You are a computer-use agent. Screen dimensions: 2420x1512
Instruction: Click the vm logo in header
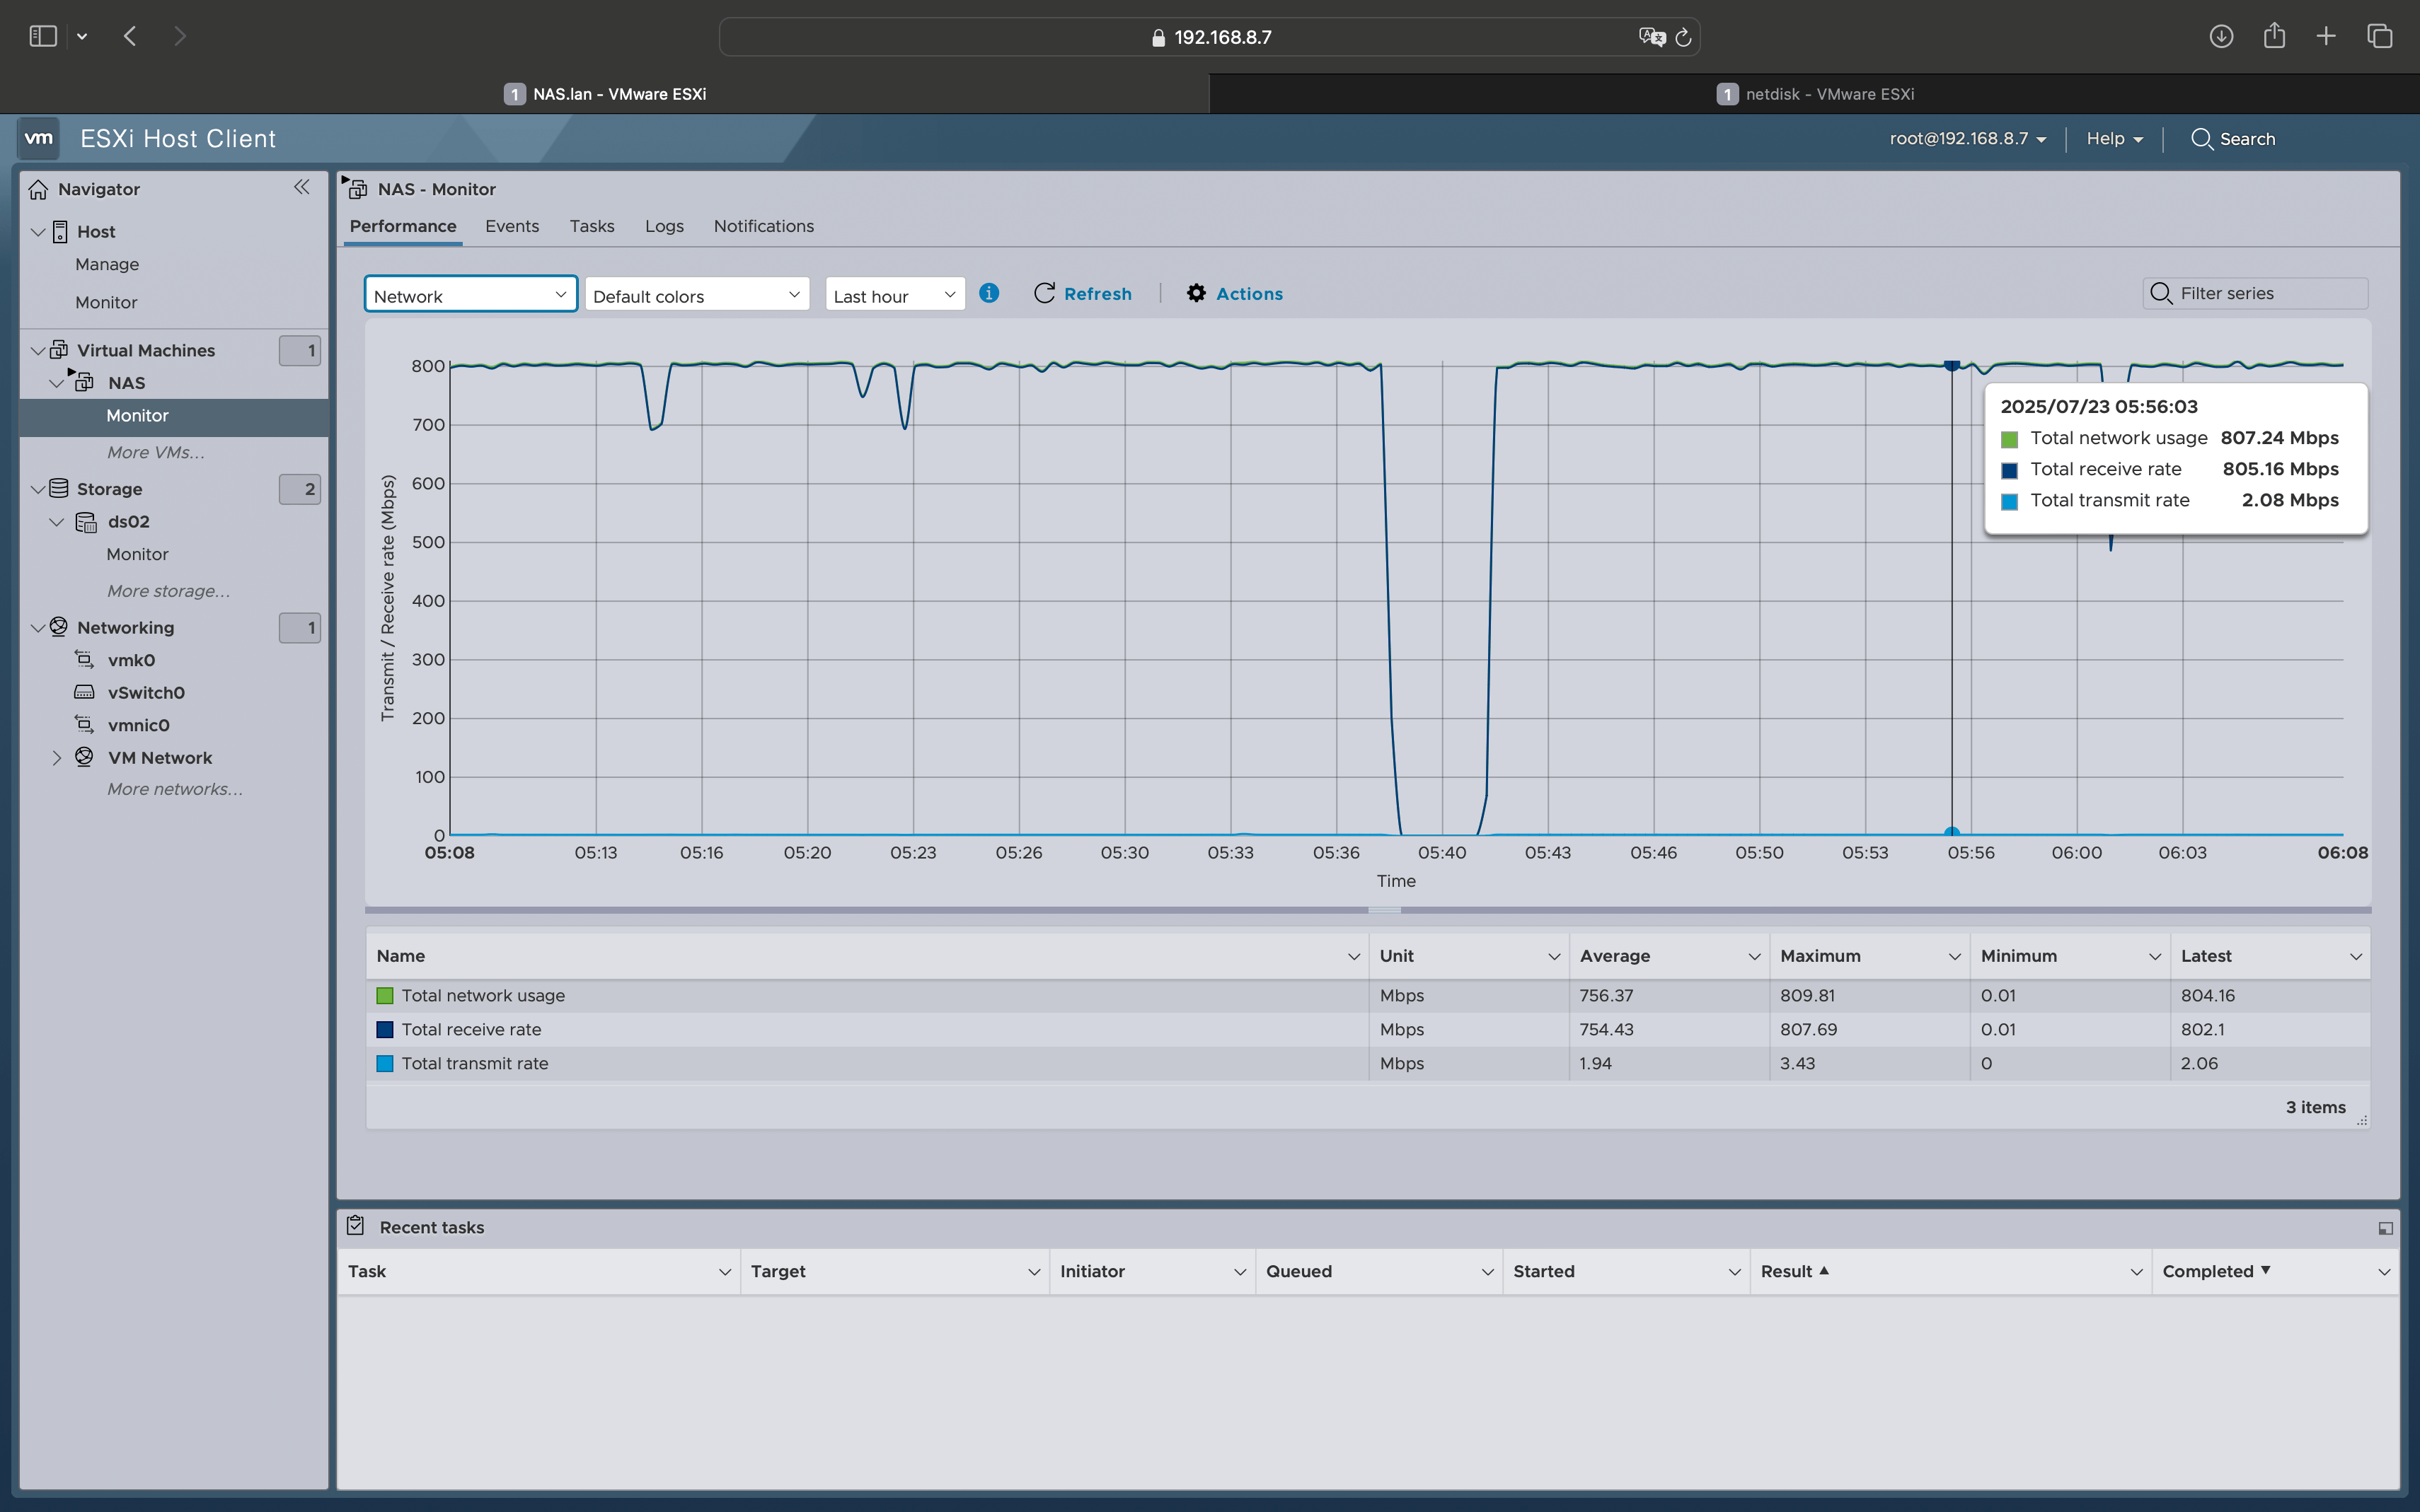(38, 138)
